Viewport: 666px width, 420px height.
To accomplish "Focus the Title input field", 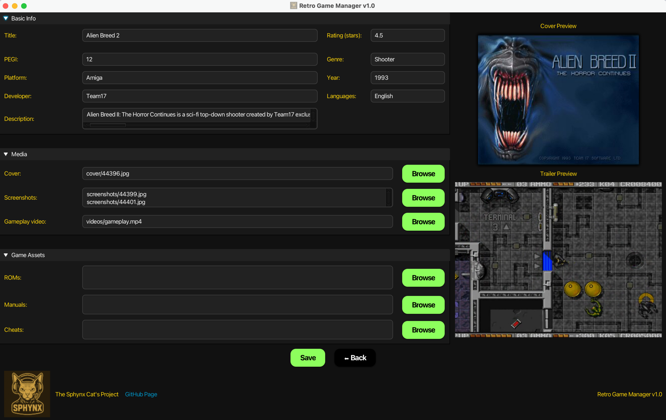I will click(x=200, y=35).
